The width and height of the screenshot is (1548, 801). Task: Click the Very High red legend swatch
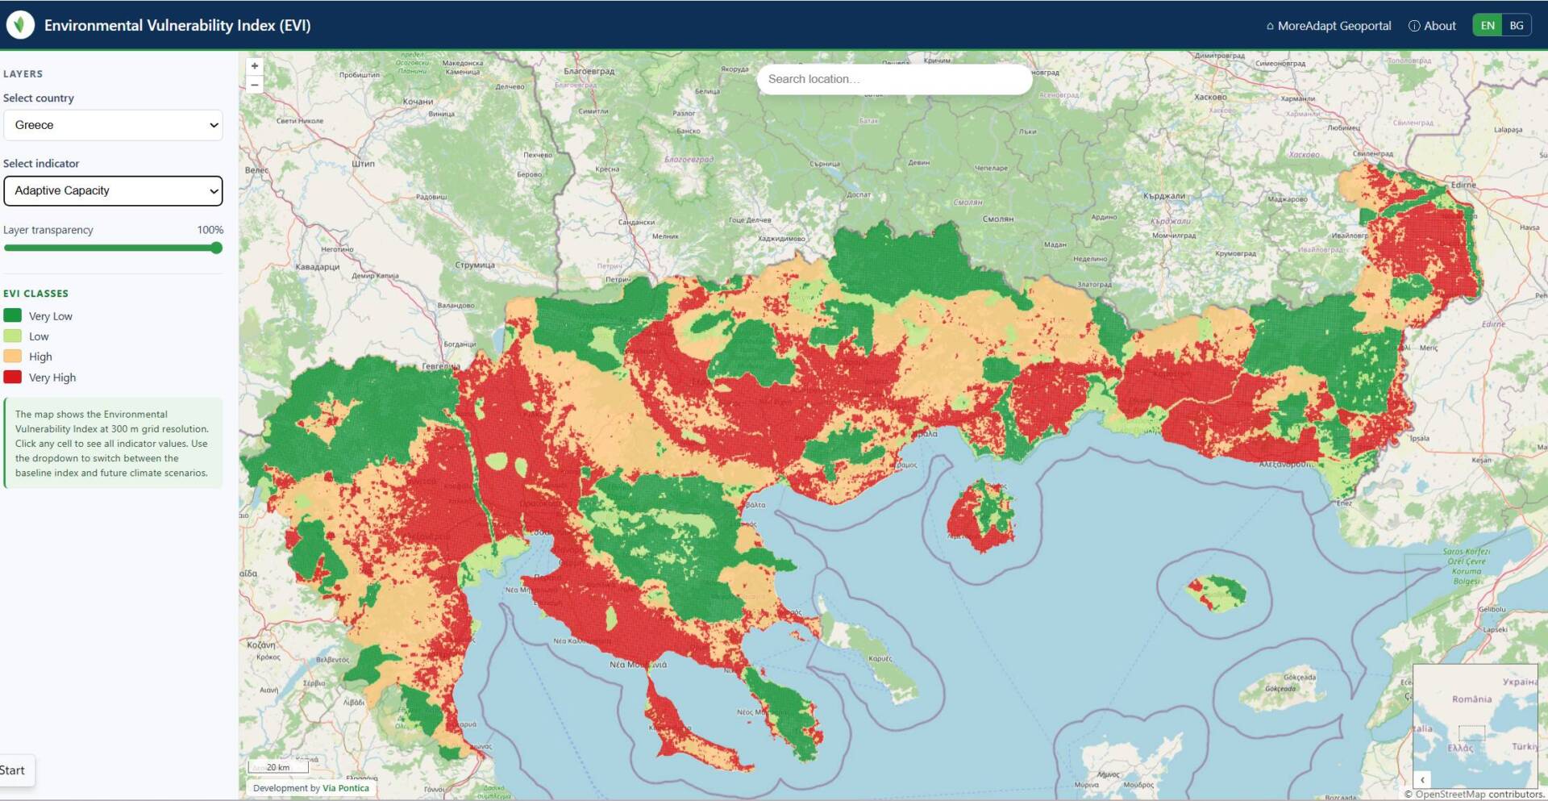click(12, 377)
